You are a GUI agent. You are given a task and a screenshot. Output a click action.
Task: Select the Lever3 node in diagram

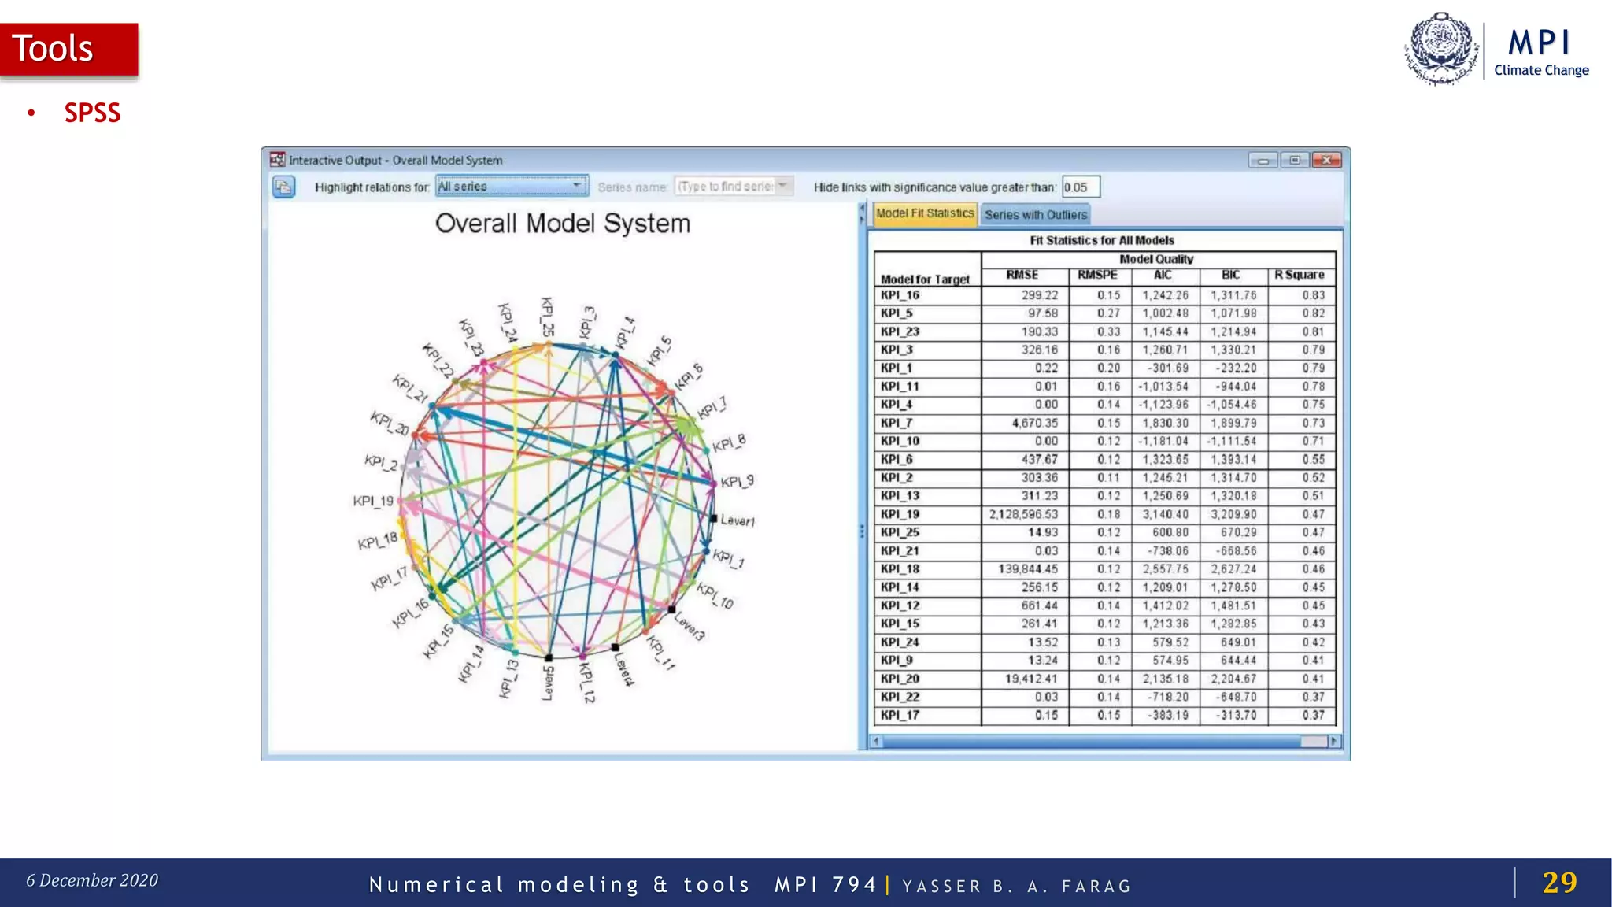[x=671, y=609]
